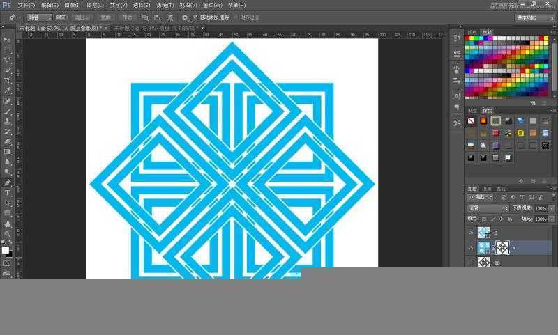Select the Lasso tool
The image size is (558, 335).
pos(7,60)
